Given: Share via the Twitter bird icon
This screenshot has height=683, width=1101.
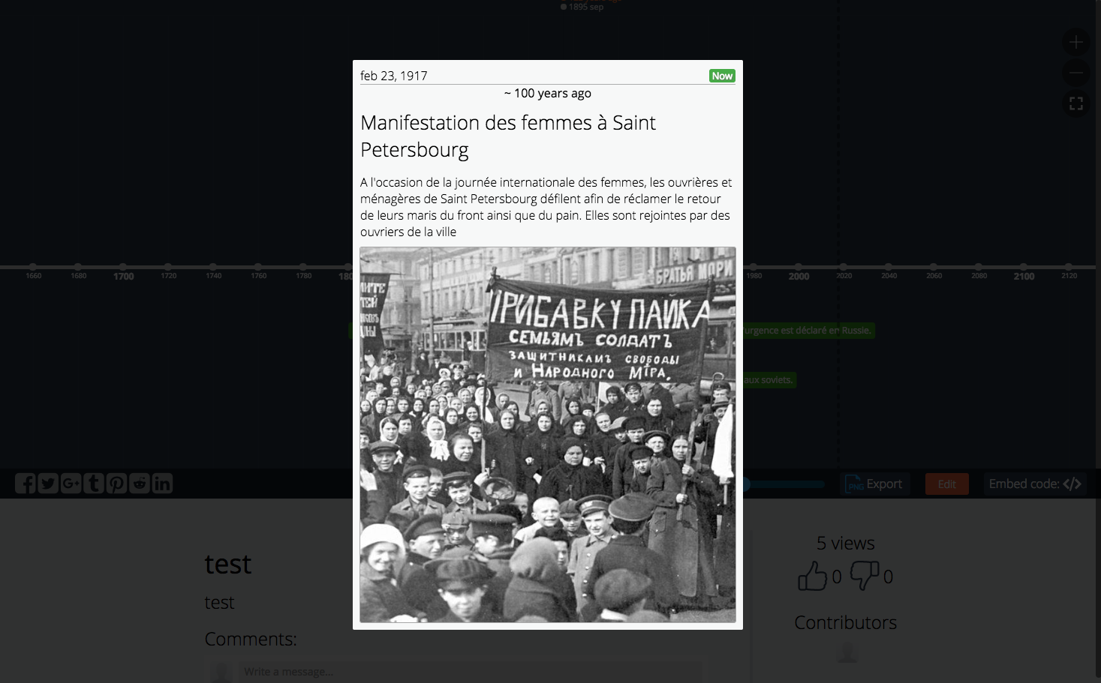Looking at the screenshot, I should click(48, 484).
